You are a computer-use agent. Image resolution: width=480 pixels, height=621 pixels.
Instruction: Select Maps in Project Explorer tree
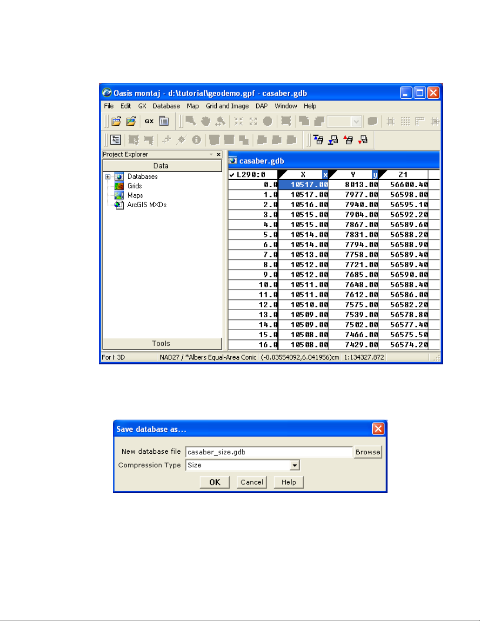coord(135,196)
